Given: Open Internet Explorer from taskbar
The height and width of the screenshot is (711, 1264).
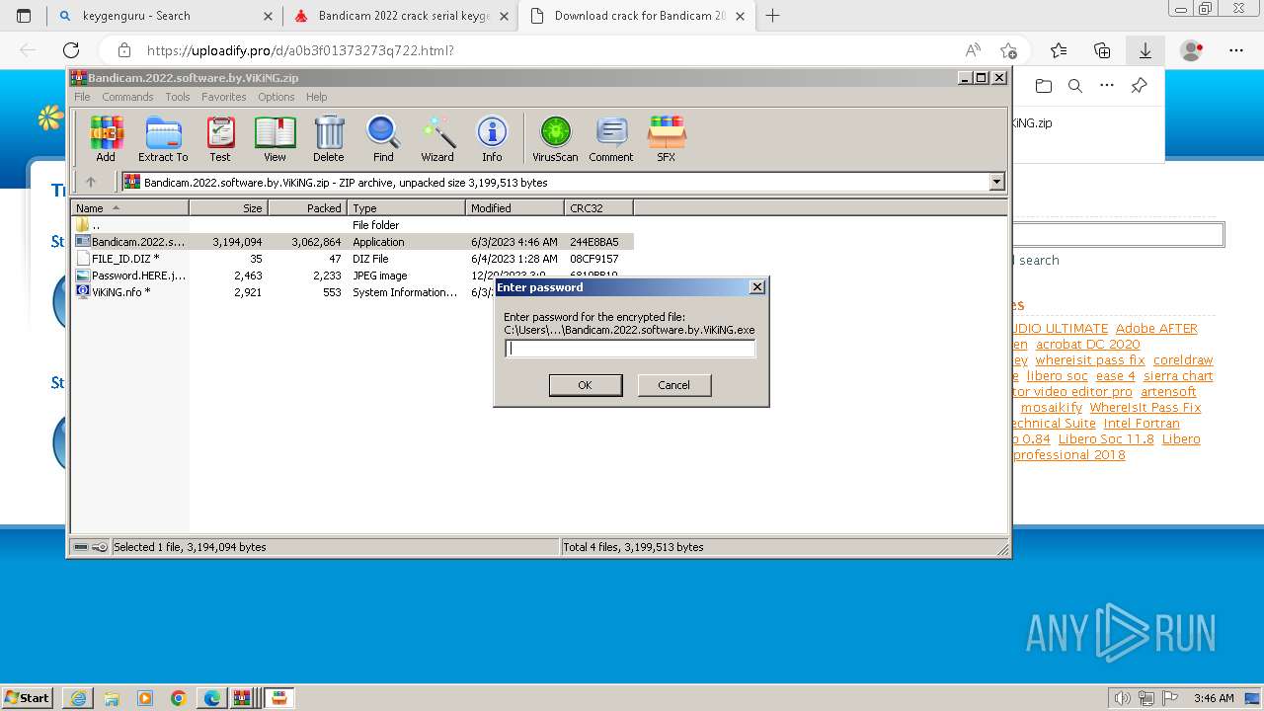Looking at the screenshot, I should tap(78, 698).
